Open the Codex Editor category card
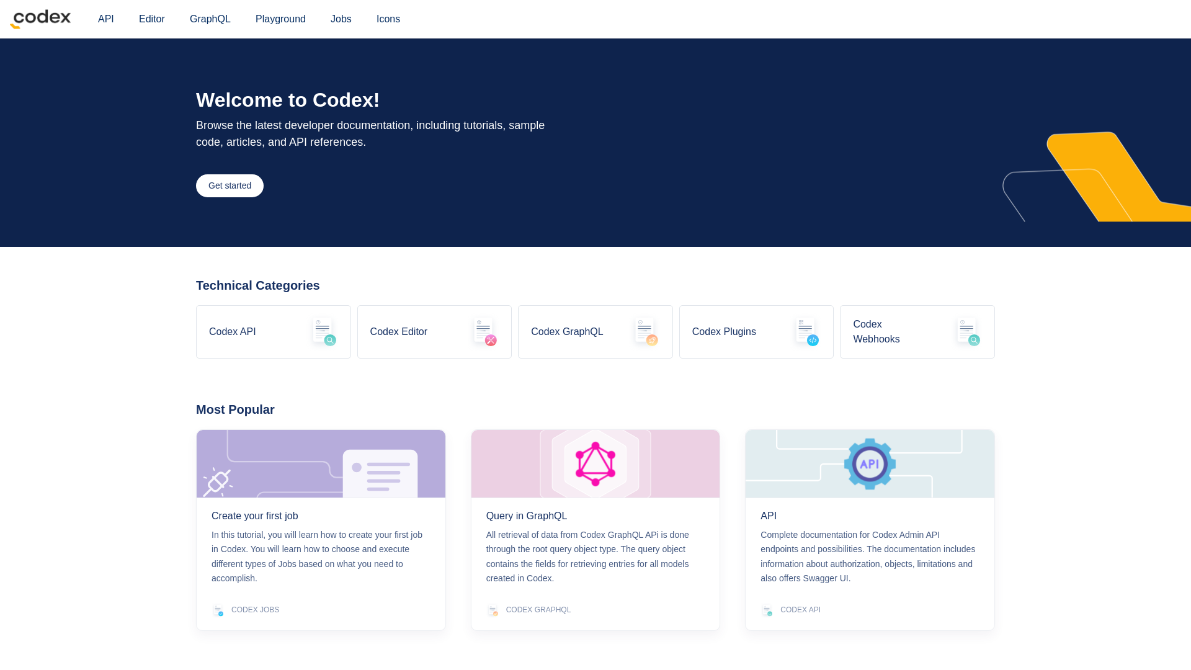 [434, 332]
